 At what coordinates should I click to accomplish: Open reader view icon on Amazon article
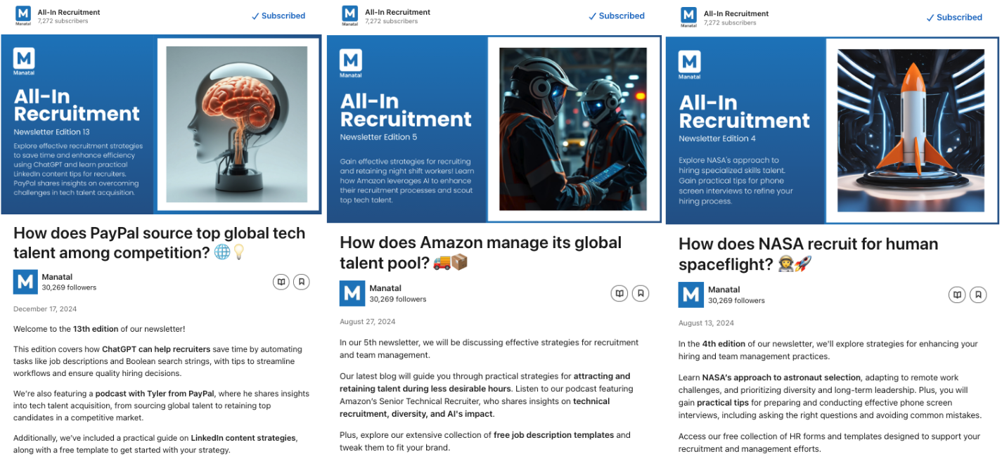coord(619,293)
